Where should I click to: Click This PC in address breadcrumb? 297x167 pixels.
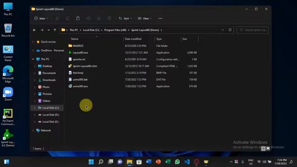point(74,30)
